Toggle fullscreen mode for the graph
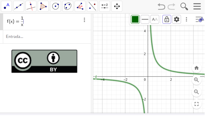The width and height of the screenshot is (209, 116). tap(197, 104)
